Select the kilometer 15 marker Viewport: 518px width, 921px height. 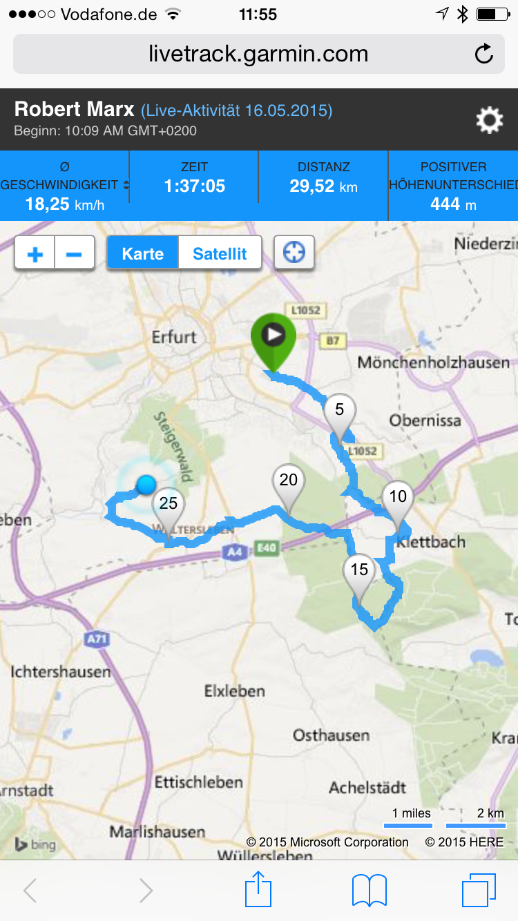coord(359,579)
